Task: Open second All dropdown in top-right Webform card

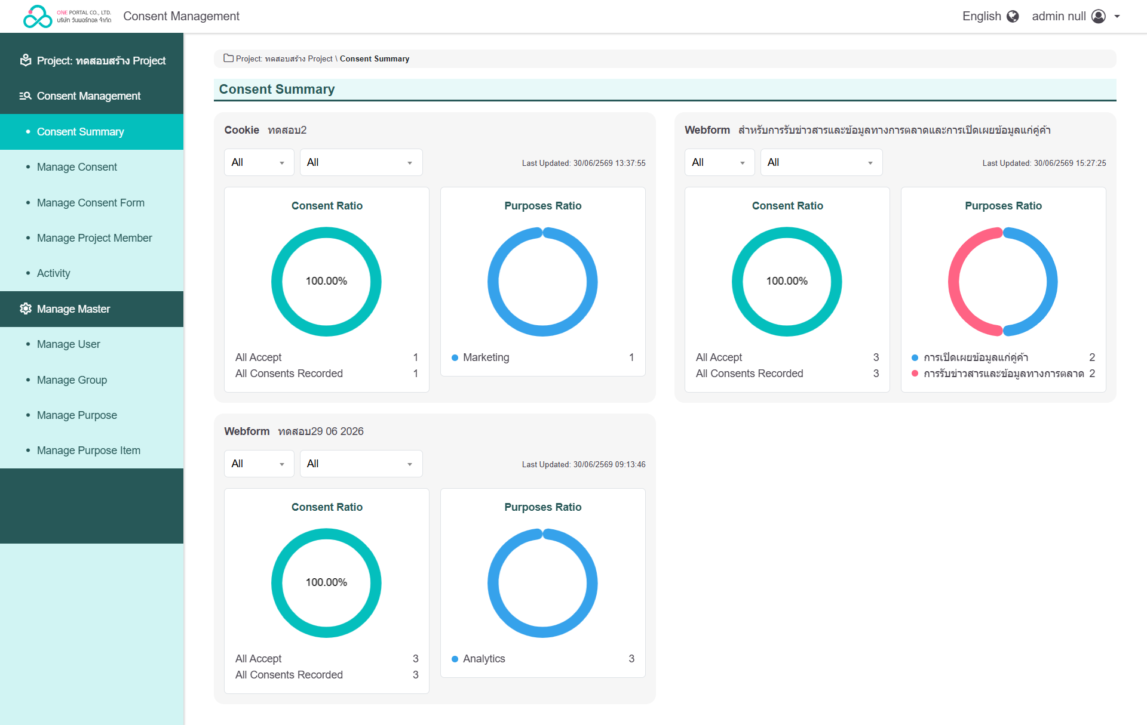Action: tap(821, 162)
